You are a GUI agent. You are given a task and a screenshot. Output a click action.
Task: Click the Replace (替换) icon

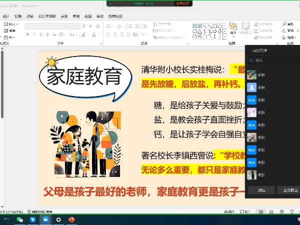284,30
